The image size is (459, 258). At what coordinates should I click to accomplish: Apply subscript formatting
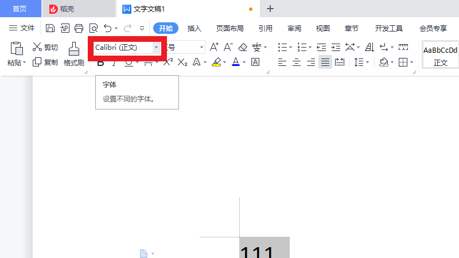[182, 62]
